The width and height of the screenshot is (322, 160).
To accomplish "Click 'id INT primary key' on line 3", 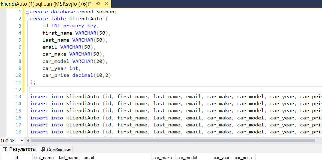I will [69, 26].
